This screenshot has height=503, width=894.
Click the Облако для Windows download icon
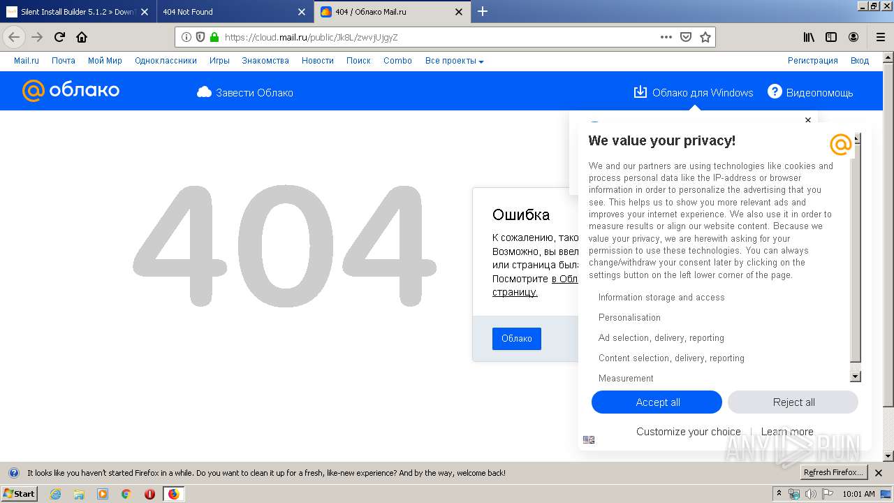click(640, 92)
